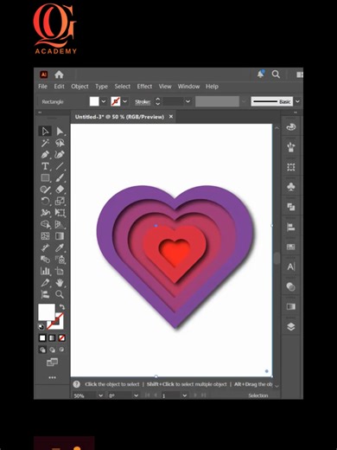Open fill color dropdown in control bar
The image size is (337, 450).
[x=104, y=101]
